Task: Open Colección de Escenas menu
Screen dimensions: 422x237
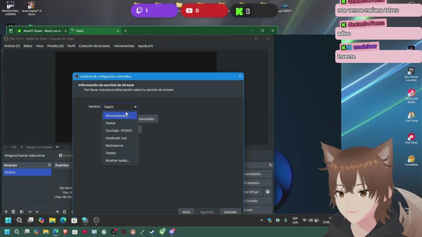Action: coord(94,46)
